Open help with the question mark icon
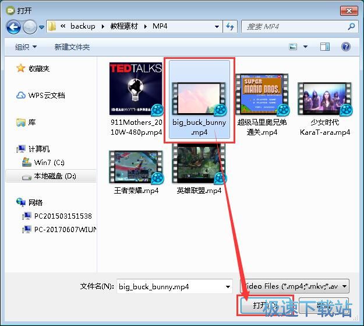This screenshot has width=364, height=326. (346, 47)
